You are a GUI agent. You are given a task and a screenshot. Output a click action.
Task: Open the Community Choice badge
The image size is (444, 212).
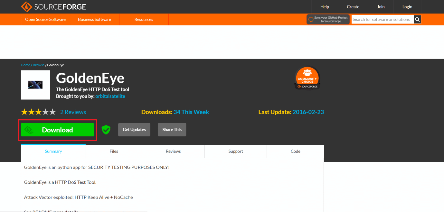point(307,78)
